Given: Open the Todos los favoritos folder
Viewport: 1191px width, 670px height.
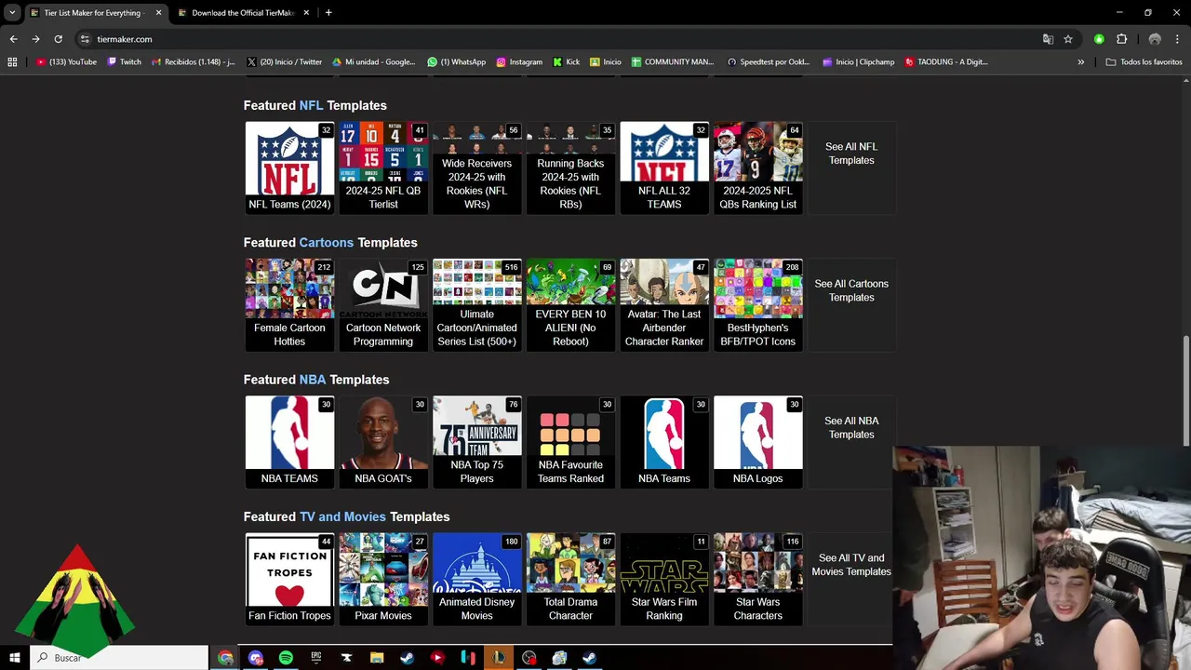Looking at the screenshot, I should click(x=1144, y=61).
